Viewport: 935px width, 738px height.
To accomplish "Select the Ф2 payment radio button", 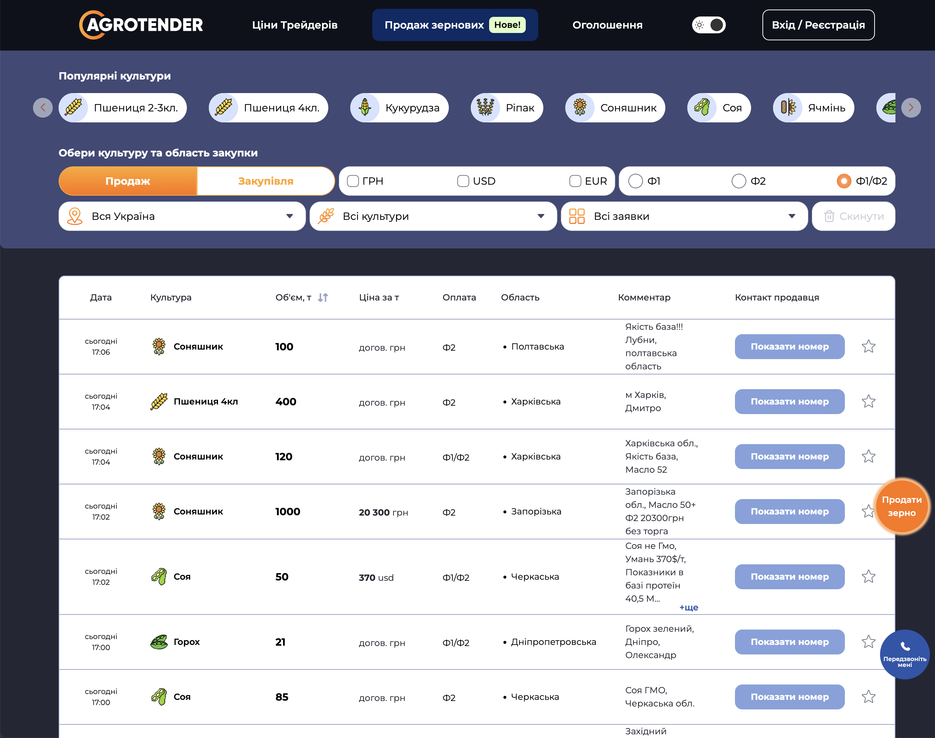I will point(739,181).
